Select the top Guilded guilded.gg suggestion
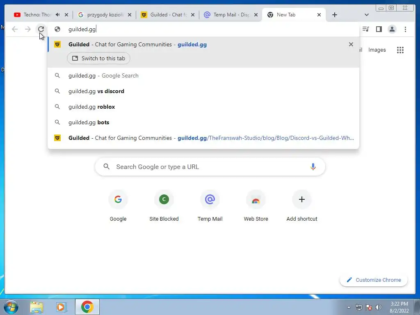Screen dimensions: 420x315 coord(203,44)
